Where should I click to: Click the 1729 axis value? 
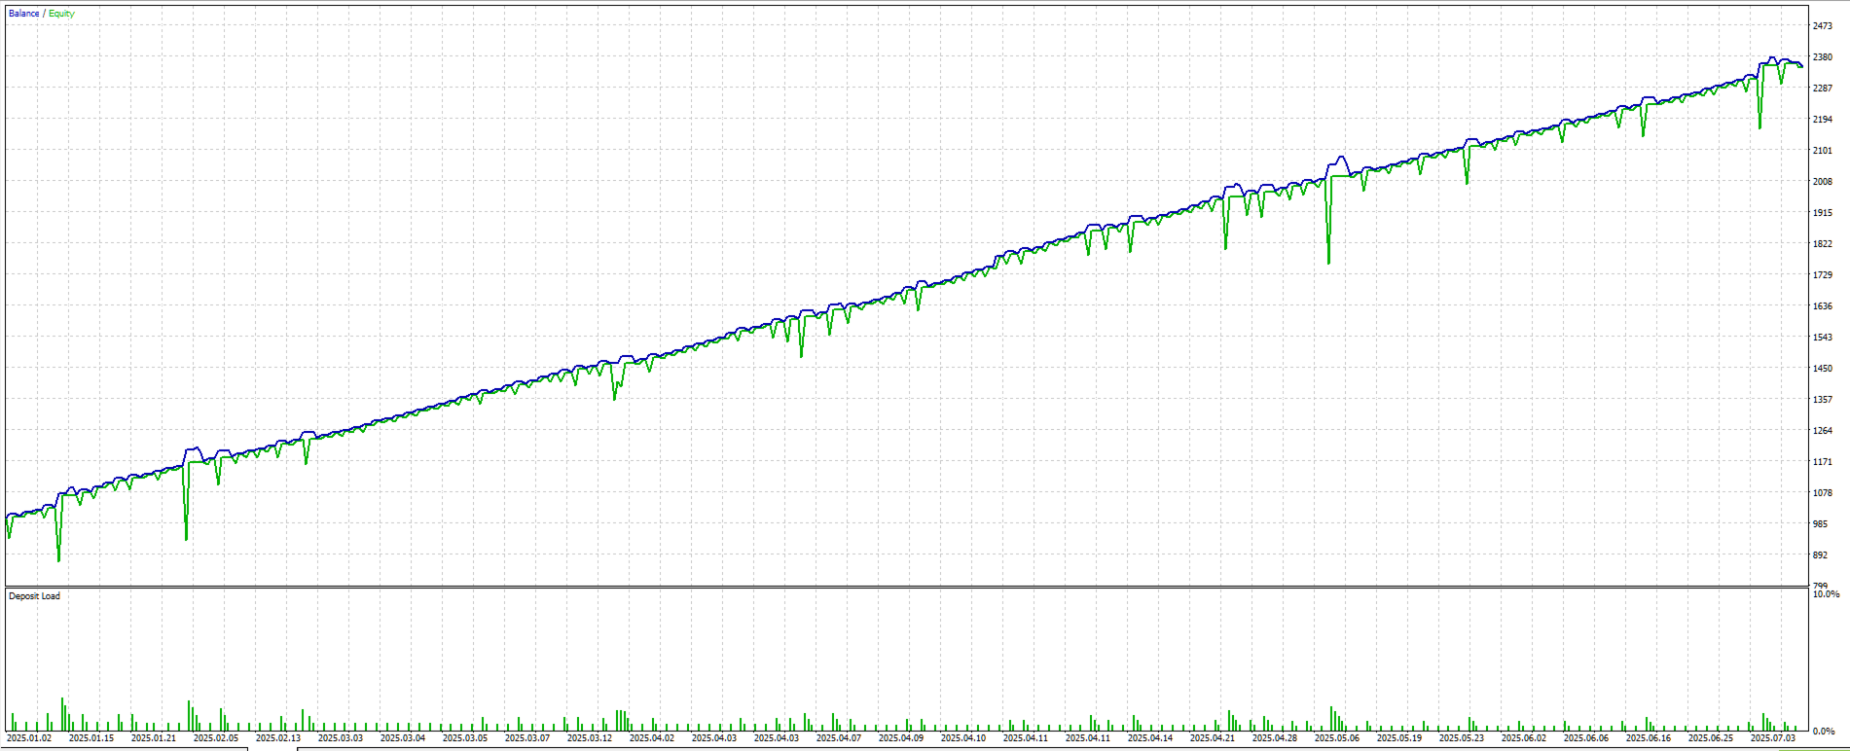(1823, 275)
